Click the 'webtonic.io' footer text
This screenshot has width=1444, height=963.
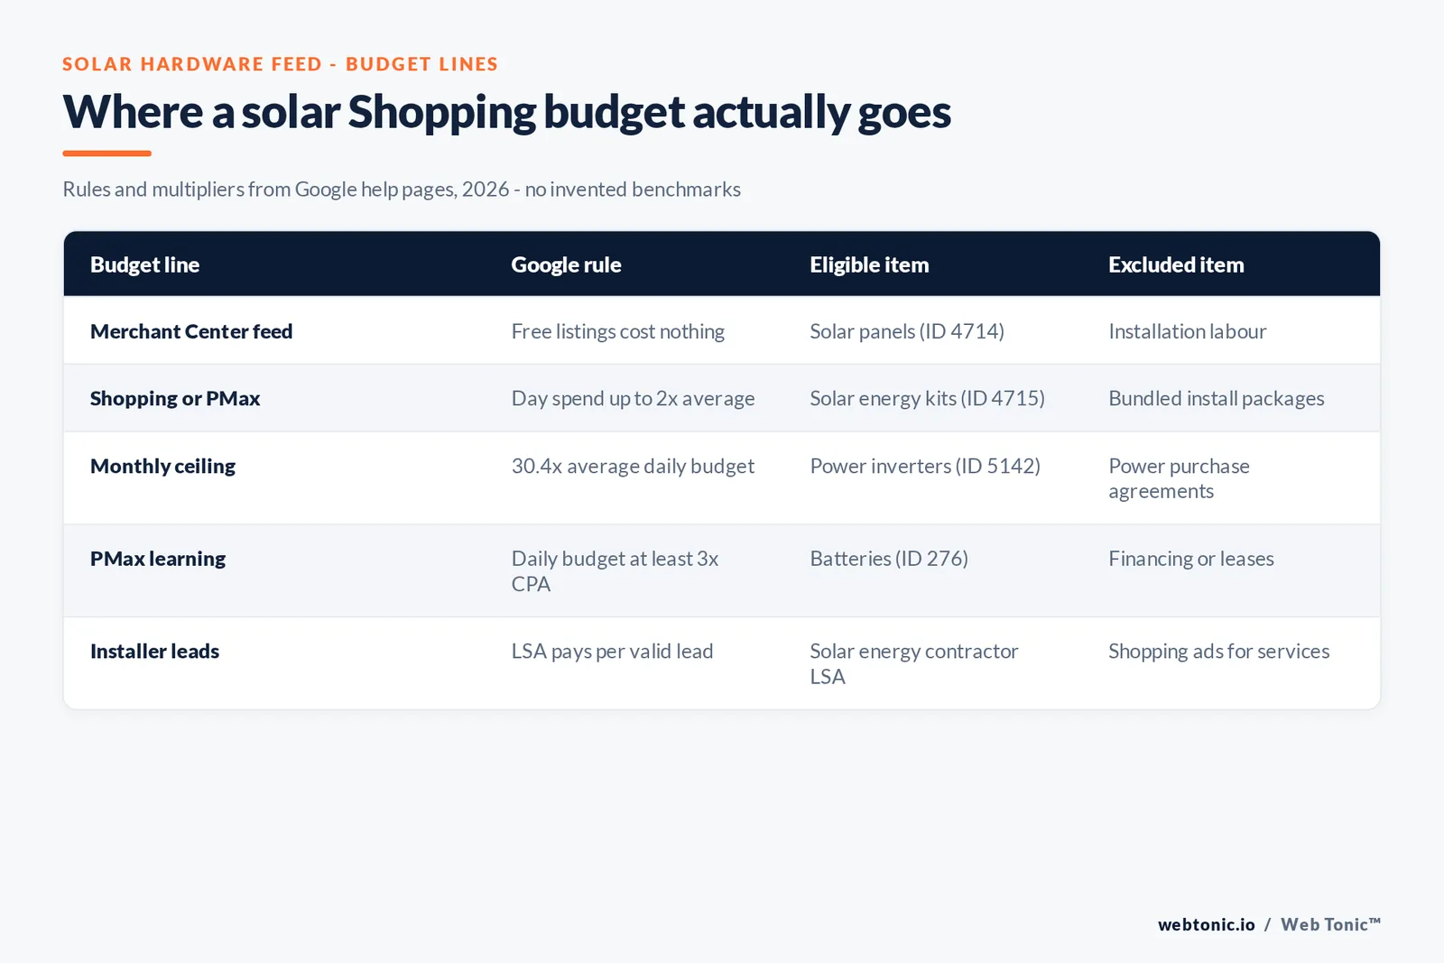pyautogui.click(x=1207, y=924)
